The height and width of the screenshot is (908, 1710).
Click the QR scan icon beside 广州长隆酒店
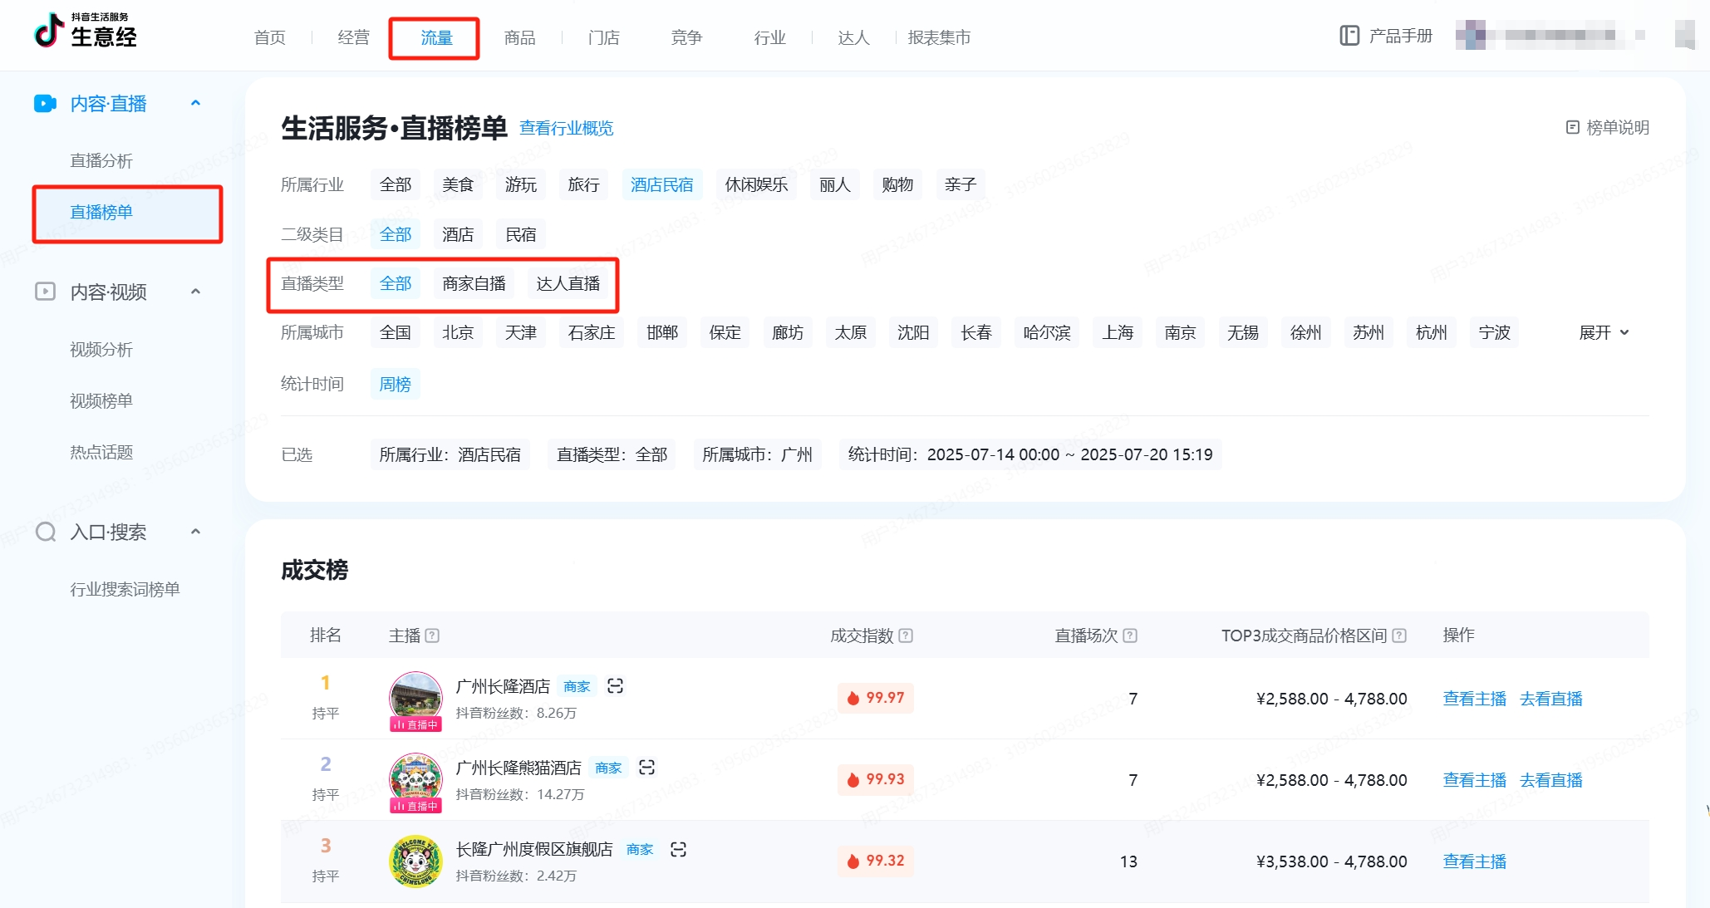click(615, 686)
